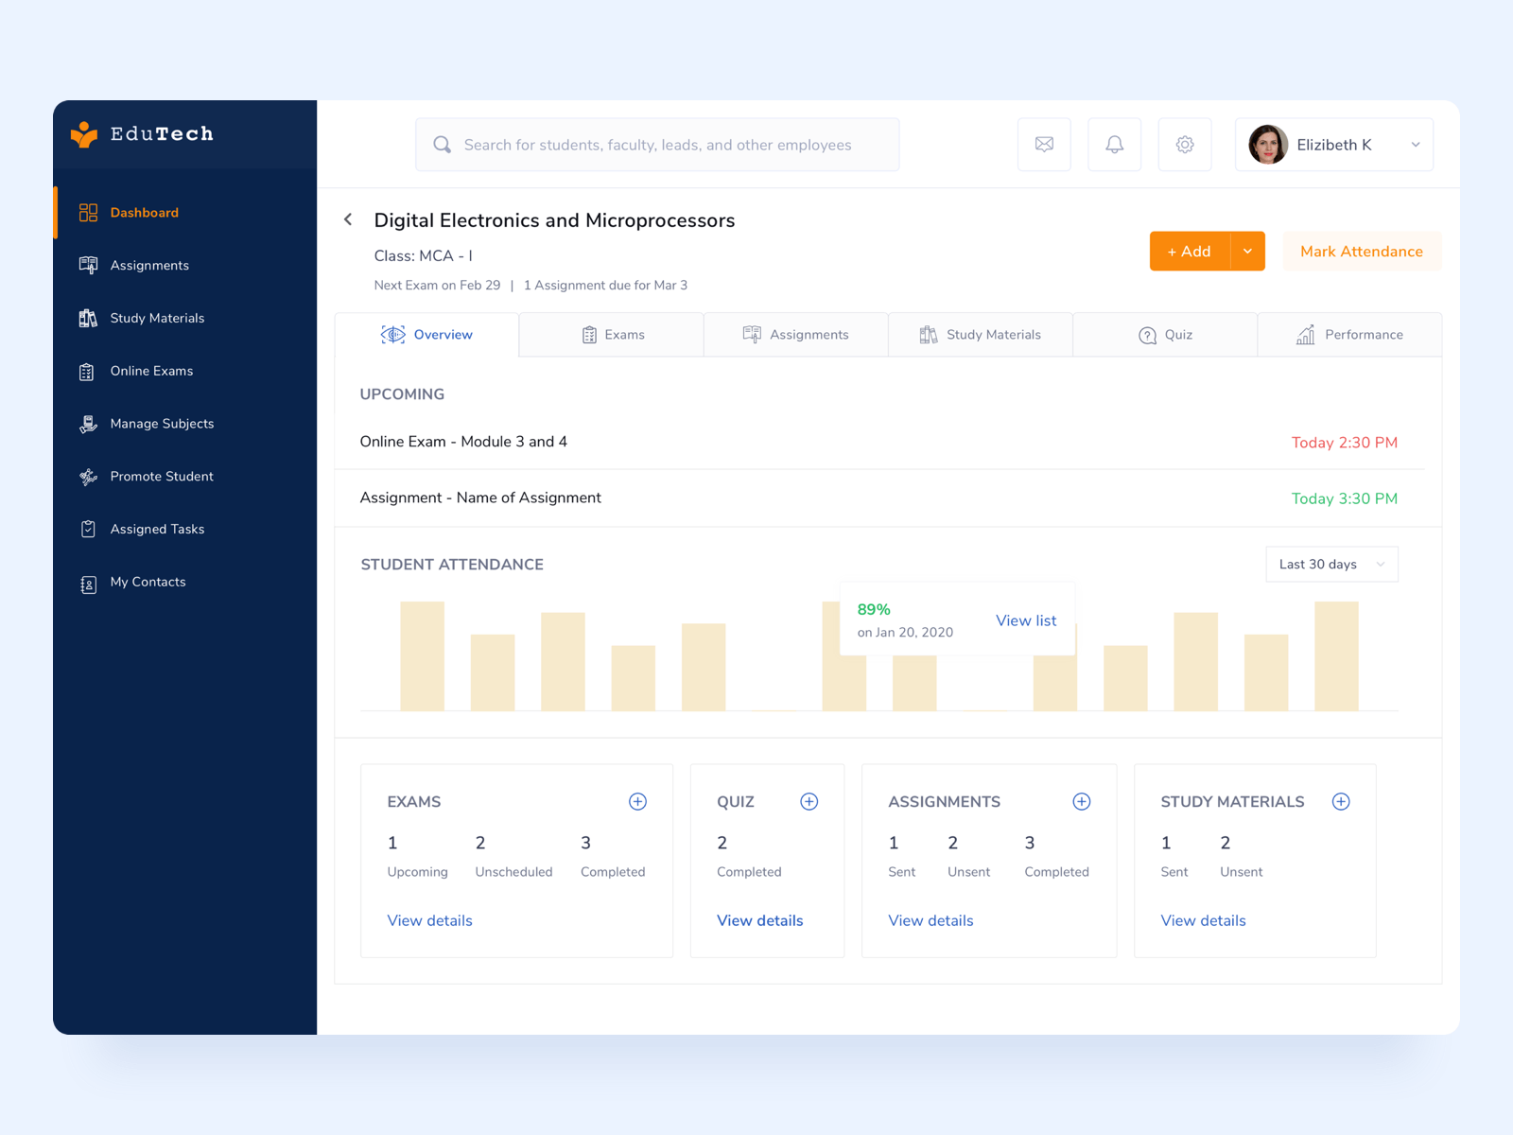Expand the + Add dropdown arrow
1513x1135 pixels.
tap(1247, 251)
